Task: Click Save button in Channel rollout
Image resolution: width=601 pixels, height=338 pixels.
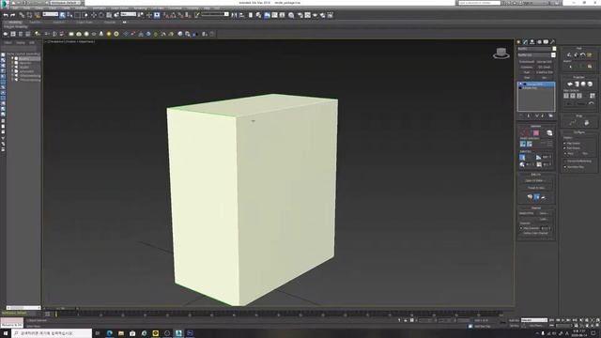Action: coord(544,213)
